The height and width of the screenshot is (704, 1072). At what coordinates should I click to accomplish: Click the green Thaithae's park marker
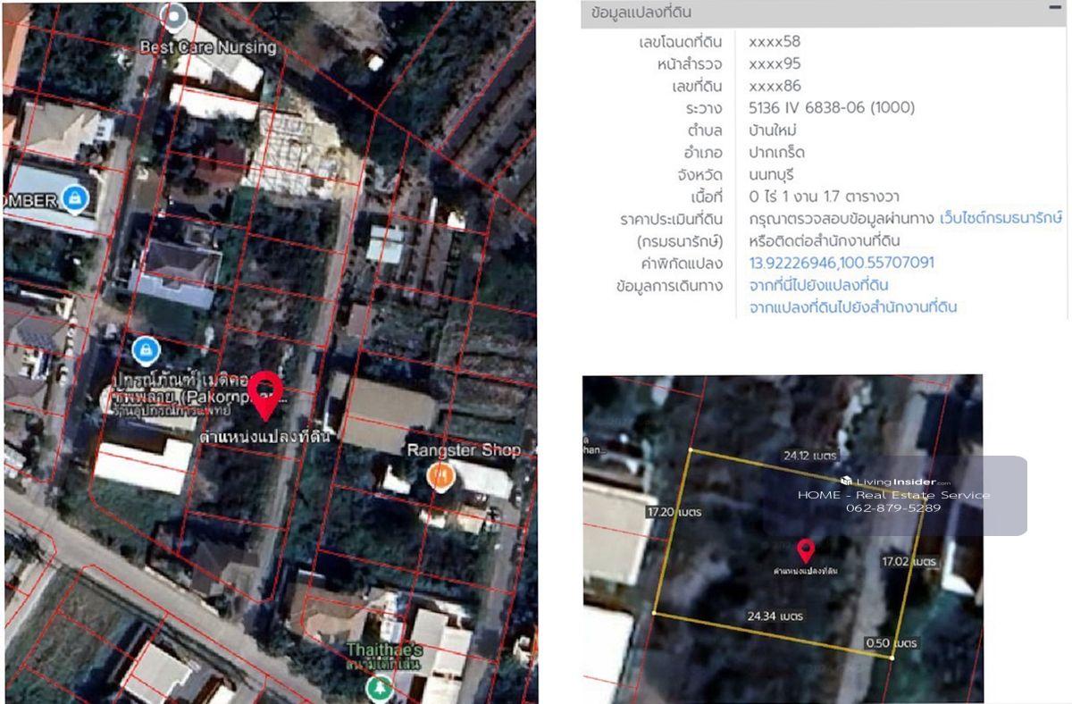[380, 688]
